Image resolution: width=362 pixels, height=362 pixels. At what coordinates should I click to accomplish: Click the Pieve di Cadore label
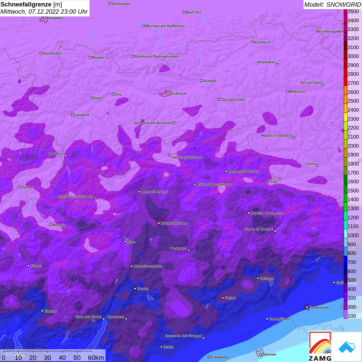tap(259, 229)
